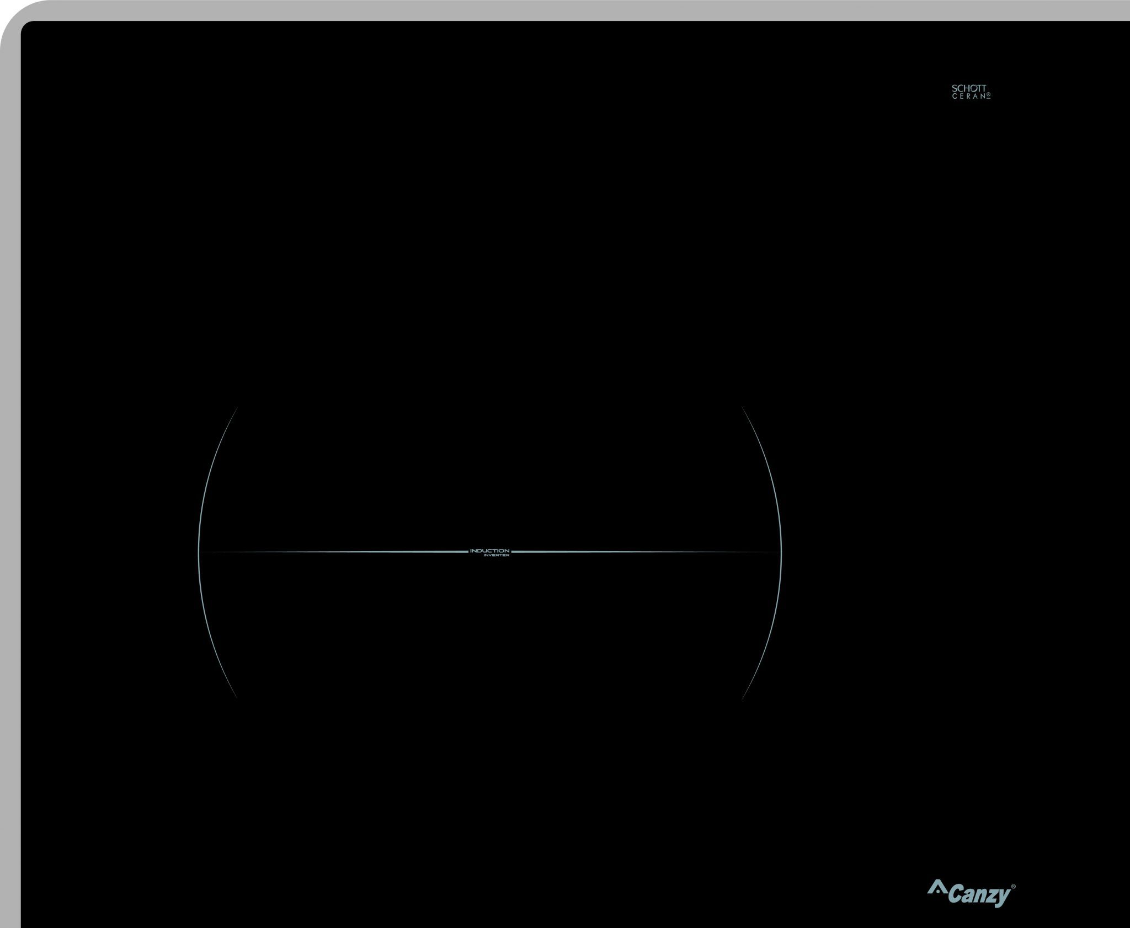Tap the small INVERTER text
The image size is (1130, 928).
click(x=497, y=556)
